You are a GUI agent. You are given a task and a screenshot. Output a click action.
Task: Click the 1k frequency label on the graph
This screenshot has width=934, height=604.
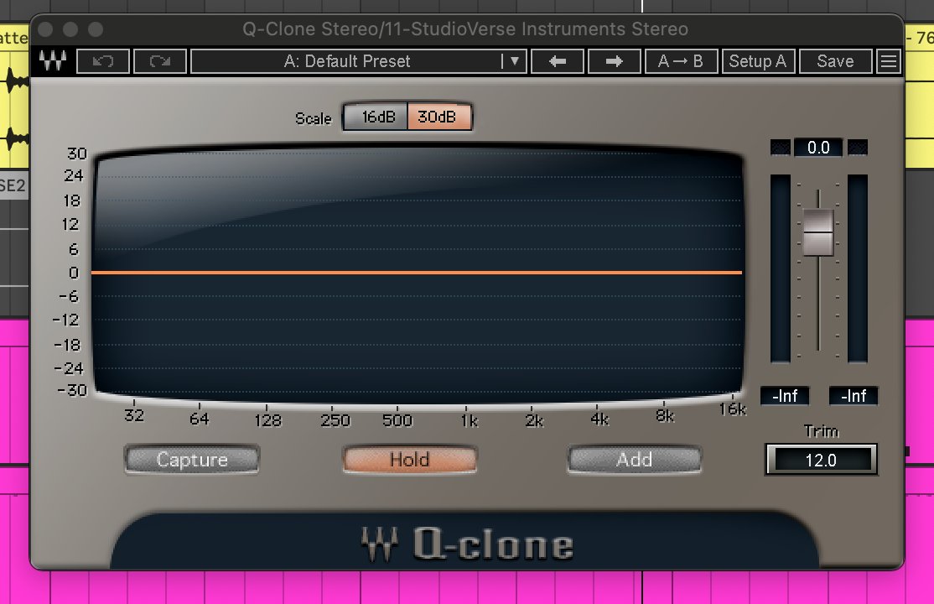coord(469,421)
